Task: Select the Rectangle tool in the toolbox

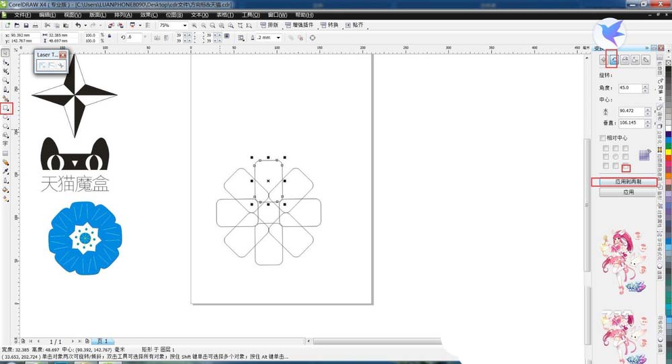Action: point(6,107)
